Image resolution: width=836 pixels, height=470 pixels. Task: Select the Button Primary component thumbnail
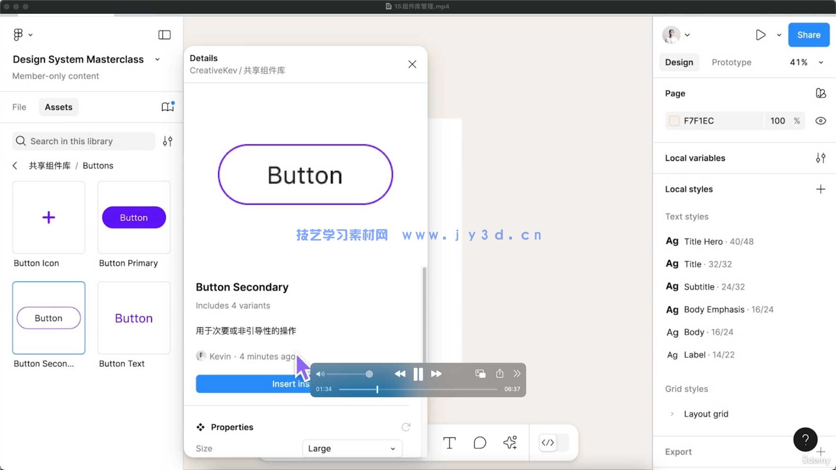(x=134, y=217)
